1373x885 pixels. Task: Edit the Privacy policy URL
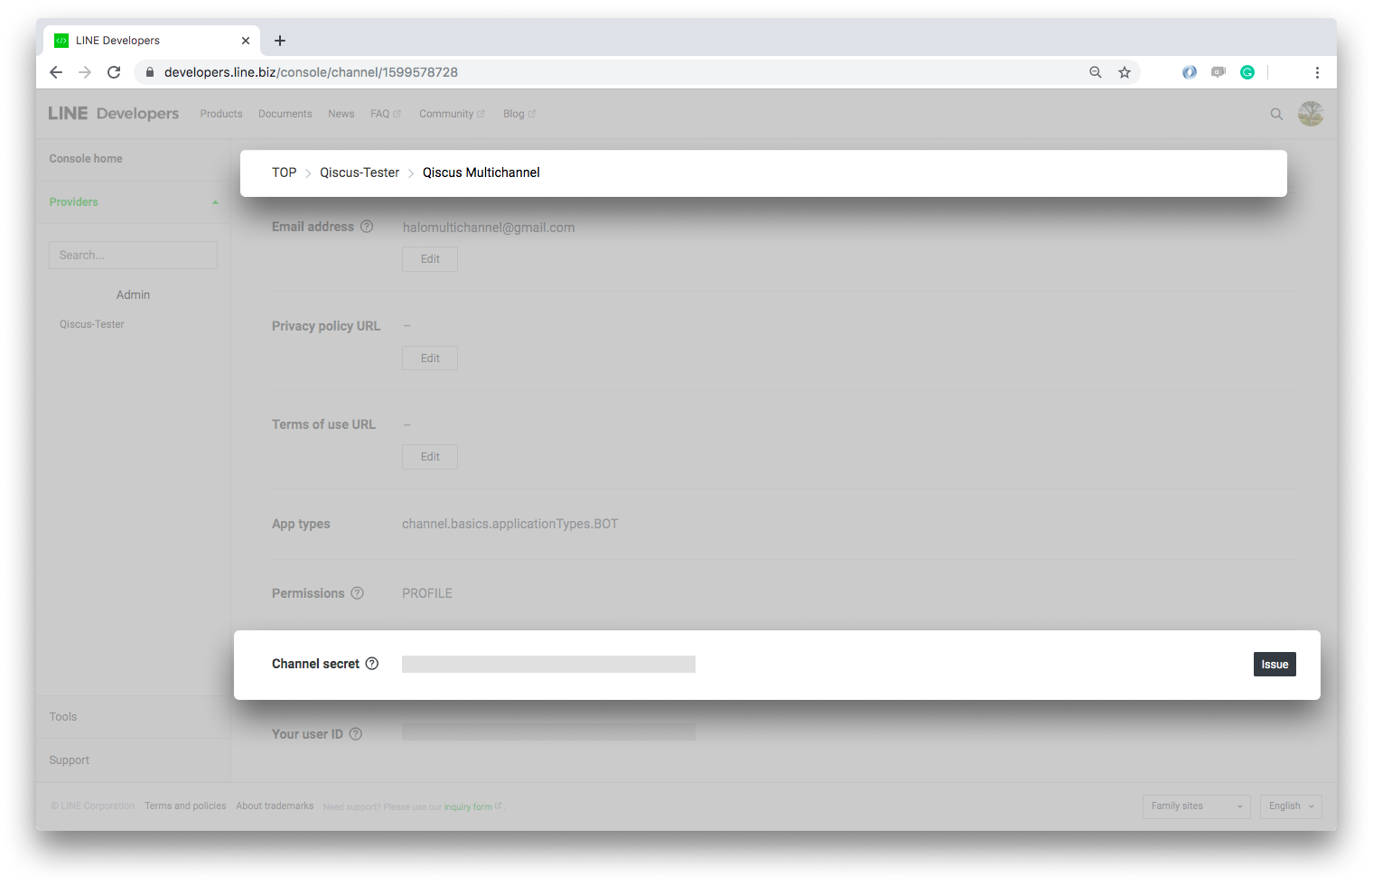(430, 359)
